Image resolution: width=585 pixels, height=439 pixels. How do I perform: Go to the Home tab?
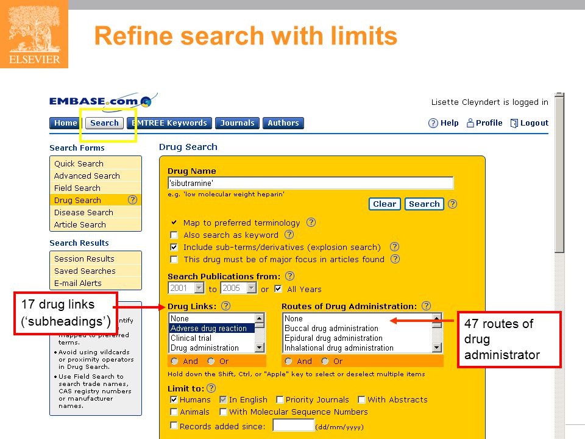click(x=65, y=123)
